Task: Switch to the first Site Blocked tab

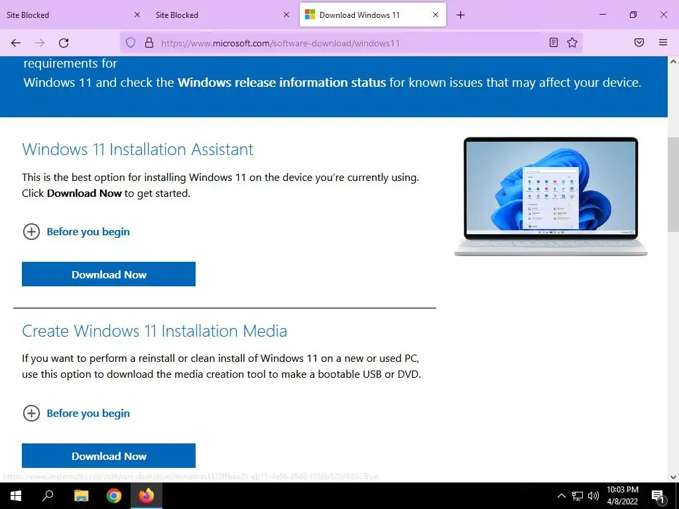Action: pyautogui.click(x=74, y=15)
